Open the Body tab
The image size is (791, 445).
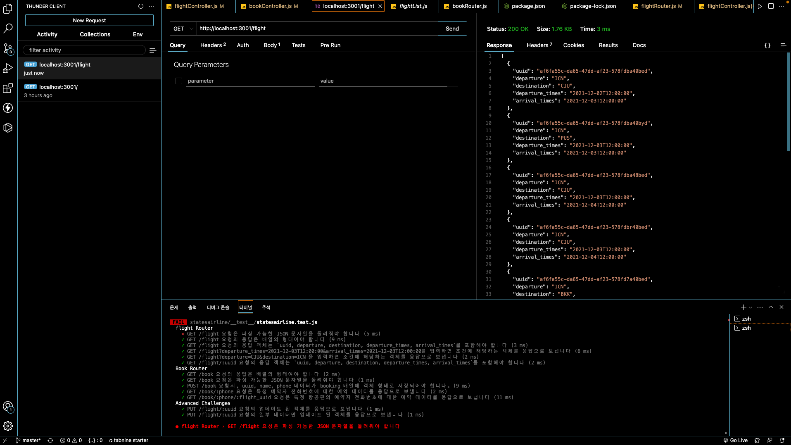[x=272, y=45]
